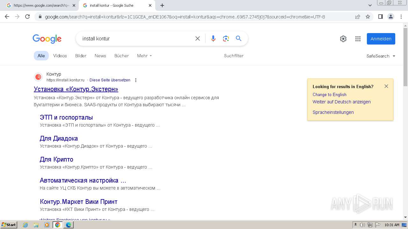Select the Alle results tab
Viewport: 408px width, 229px height.
[41, 56]
